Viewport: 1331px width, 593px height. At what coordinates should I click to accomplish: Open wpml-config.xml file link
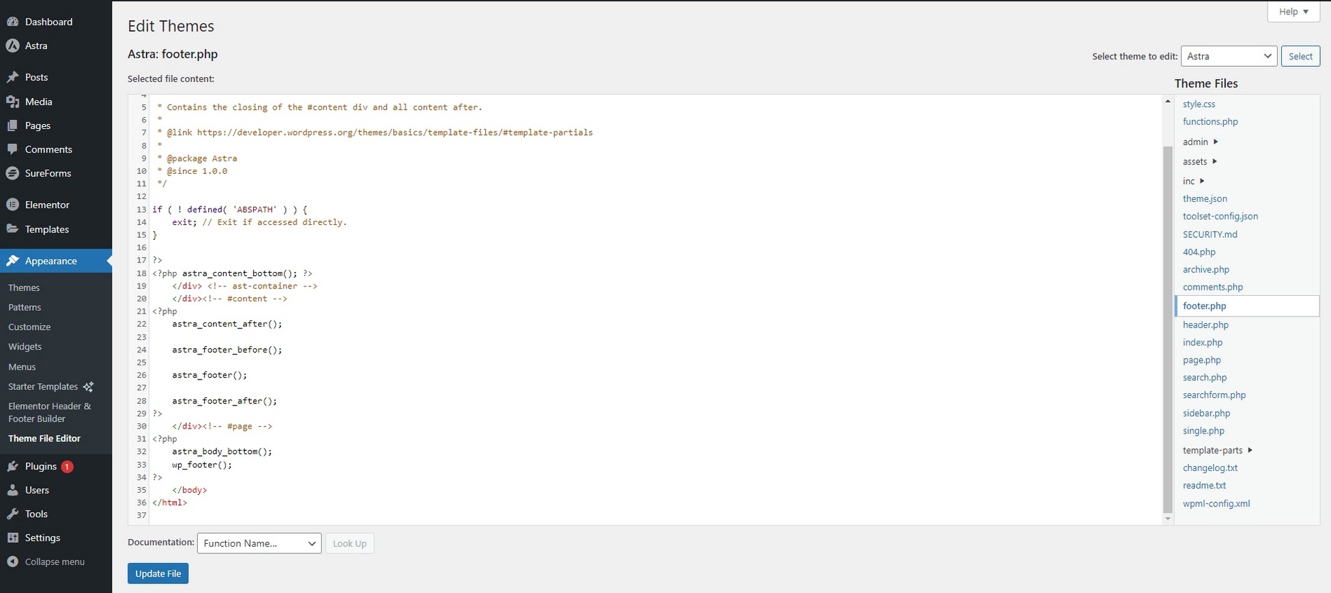pyautogui.click(x=1216, y=504)
